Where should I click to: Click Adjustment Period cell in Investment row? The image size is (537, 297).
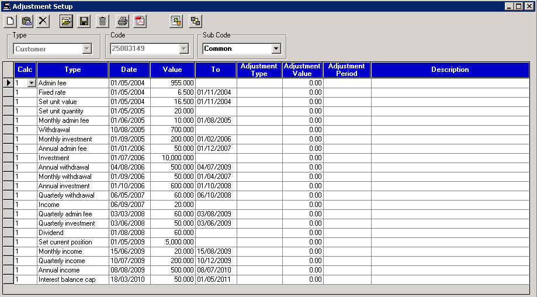(347, 158)
